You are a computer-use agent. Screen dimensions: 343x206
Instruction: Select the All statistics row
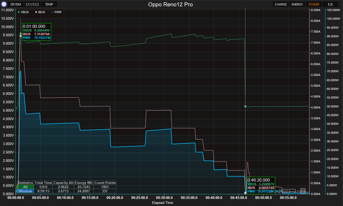coord(25,187)
